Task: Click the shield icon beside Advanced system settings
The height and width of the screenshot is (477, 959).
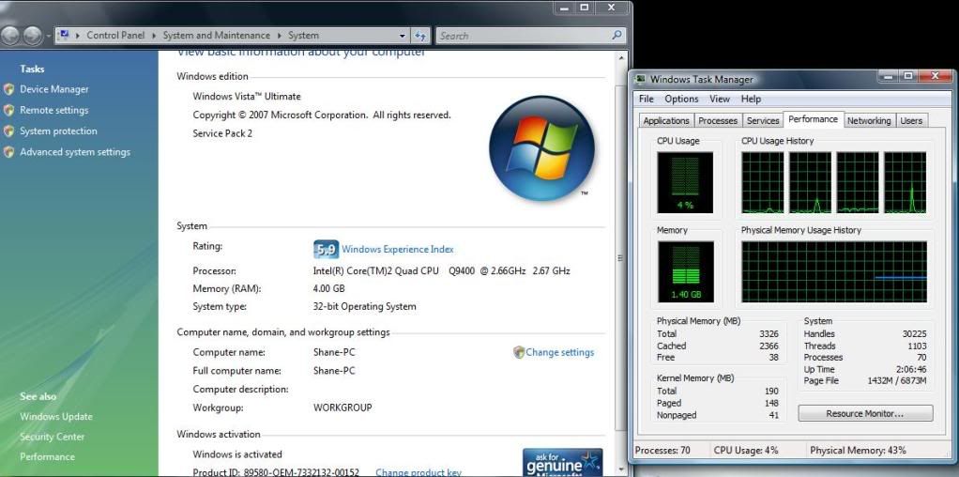Action: point(8,152)
